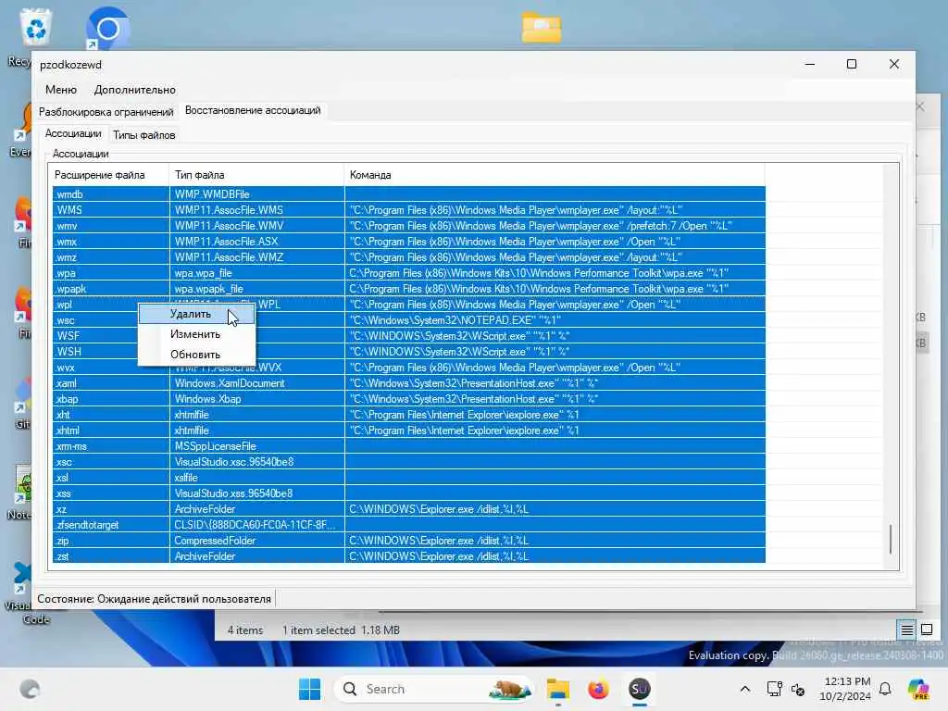Choose Обновить from the context menu
The height and width of the screenshot is (711, 948).
(x=196, y=355)
